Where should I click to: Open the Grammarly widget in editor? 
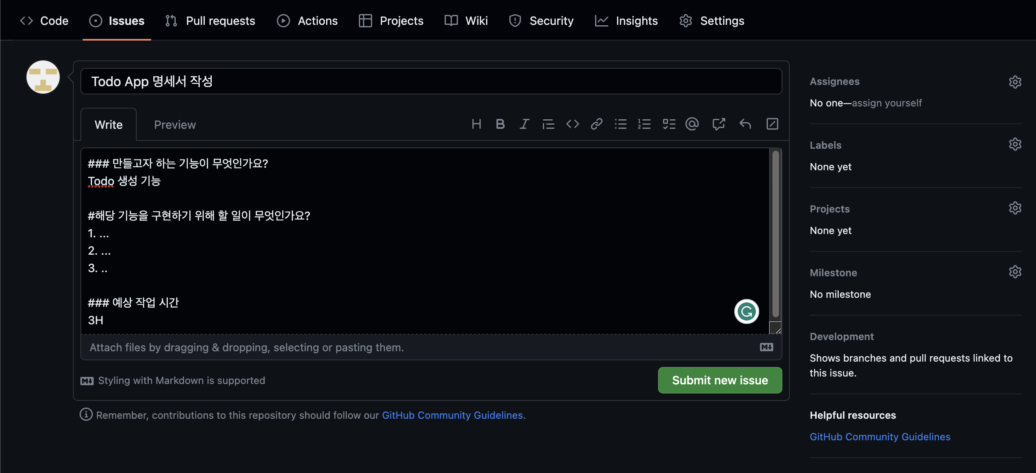pos(746,311)
